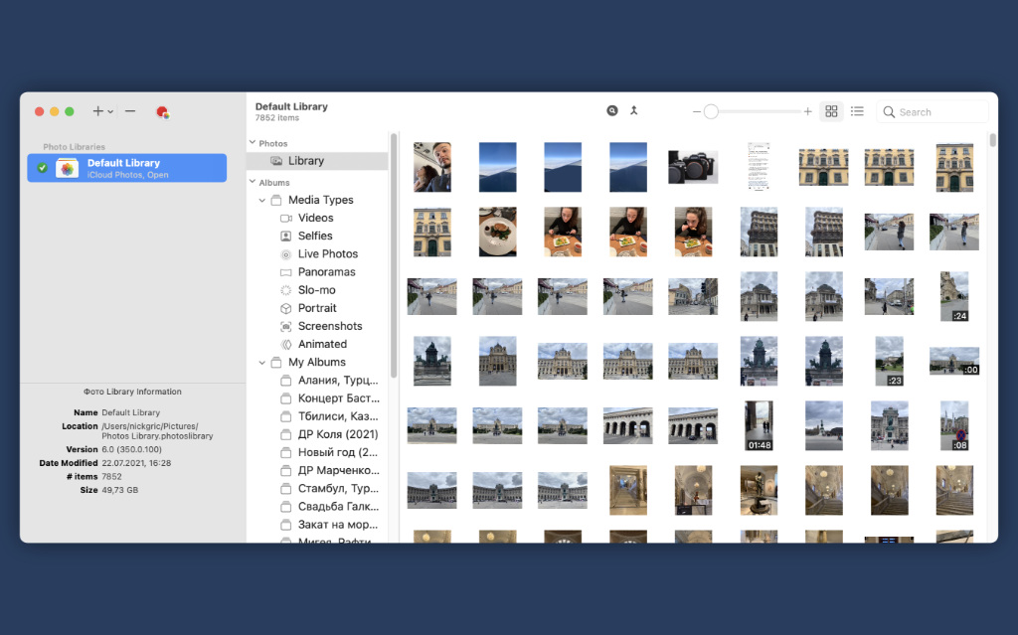Click the find duplicates magnifier icon
The width and height of the screenshot is (1018, 635).
pos(612,110)
